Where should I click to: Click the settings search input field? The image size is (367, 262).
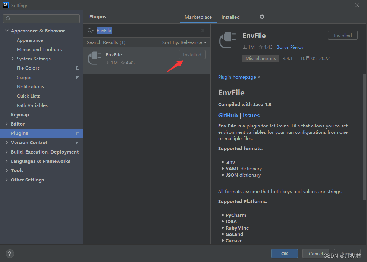click(41, 19)
